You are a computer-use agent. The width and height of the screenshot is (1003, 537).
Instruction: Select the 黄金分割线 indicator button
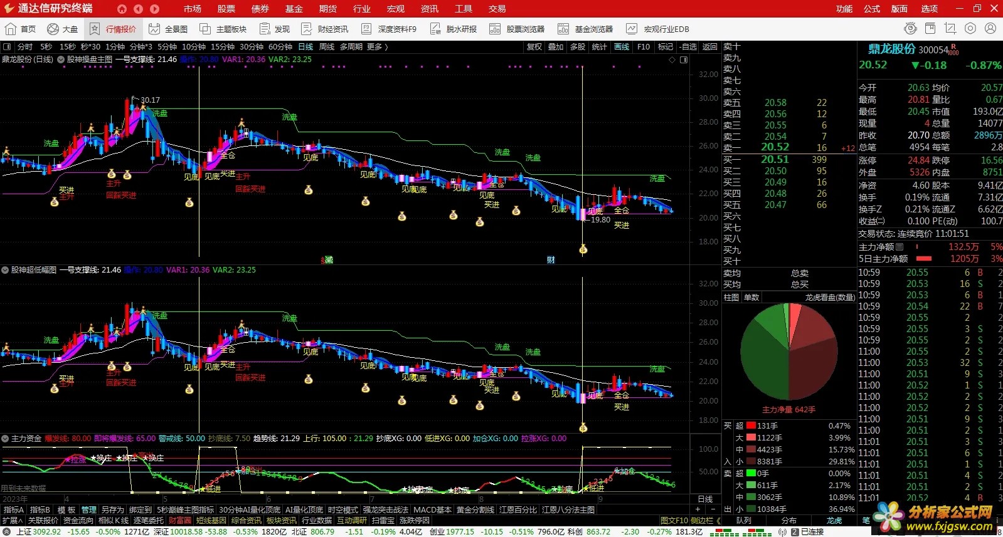(x=475, y=510)
